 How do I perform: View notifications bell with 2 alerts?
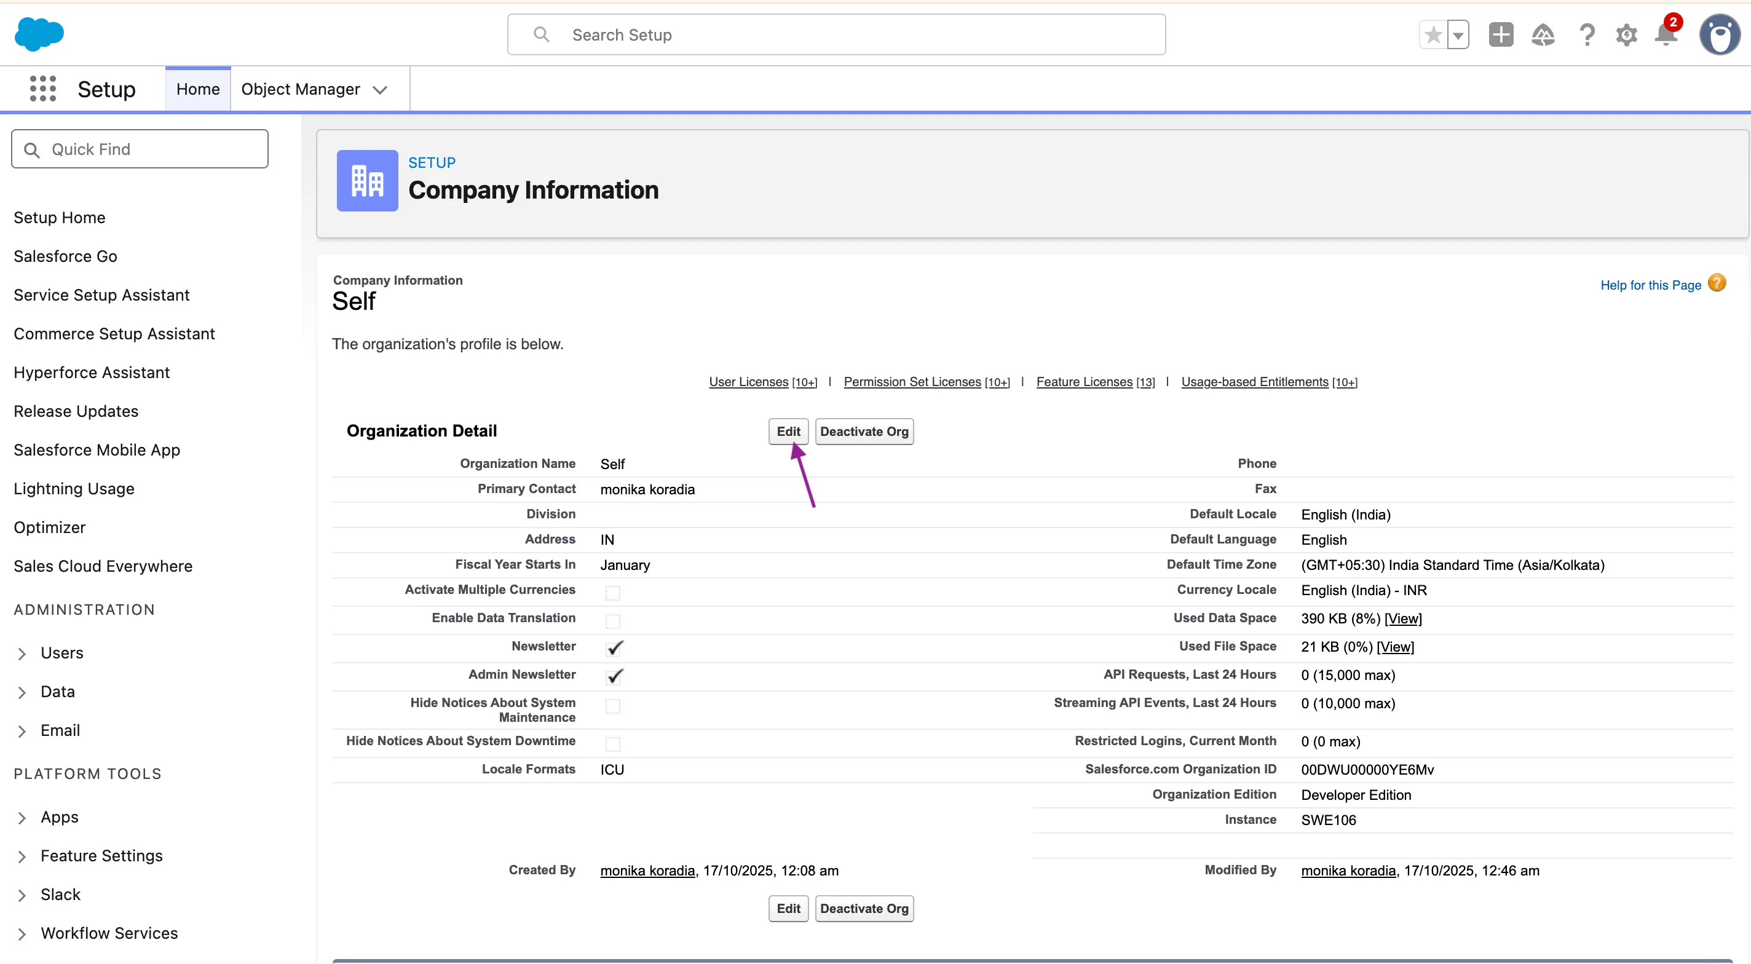point(1666,34)
